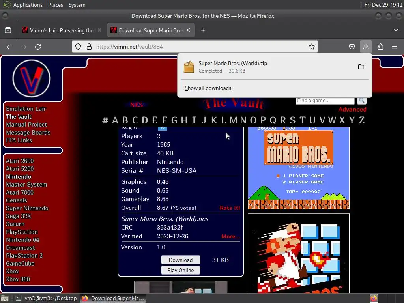Select Super Nintendo system
The height and width of the screenshot is (303, 404).
27,208
